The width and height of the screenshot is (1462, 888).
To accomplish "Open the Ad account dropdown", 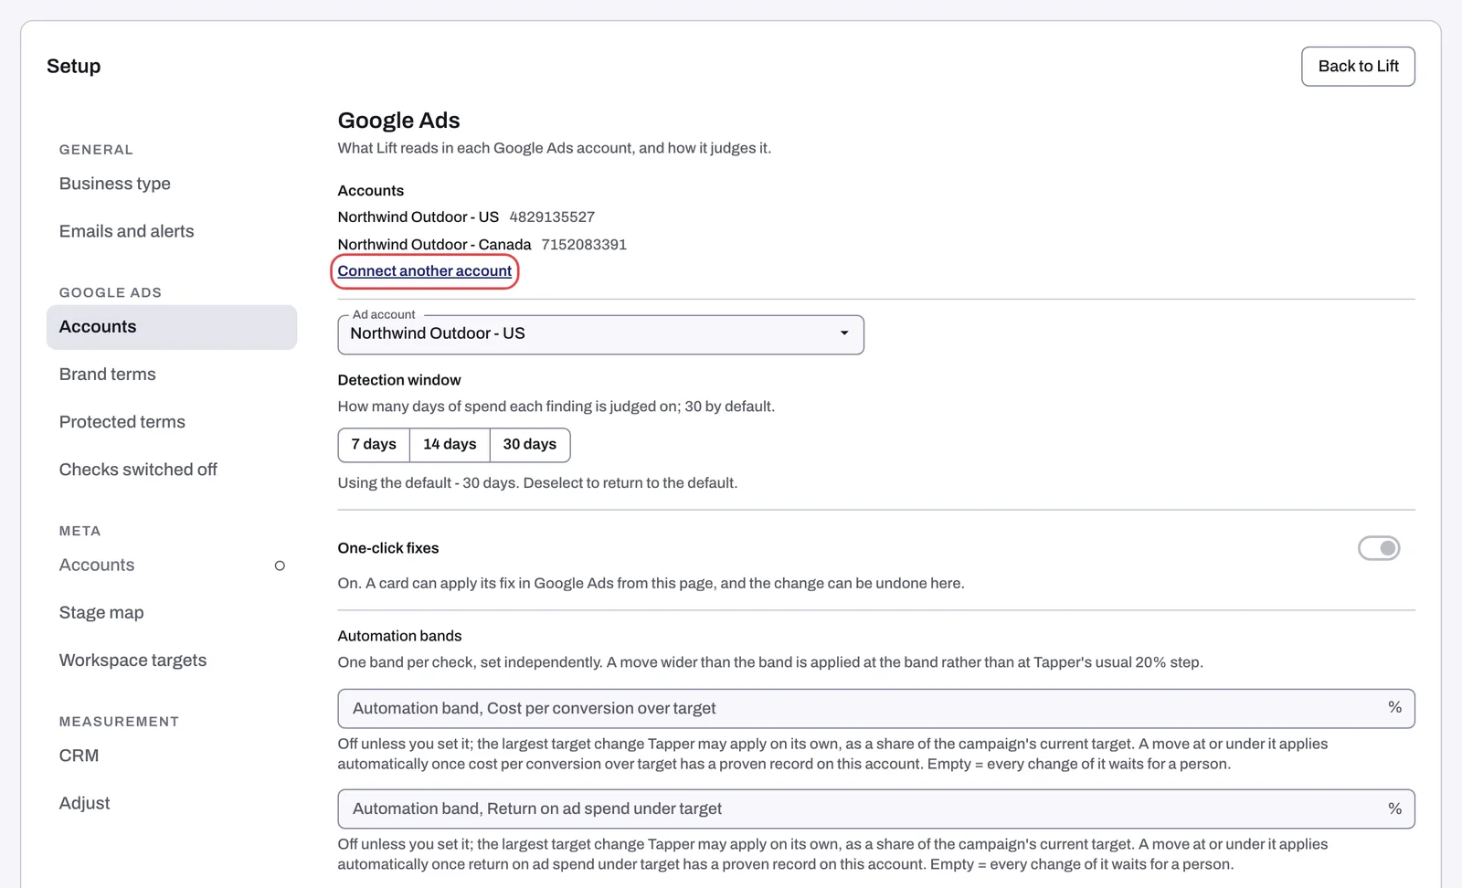I will pyautogui.click(x=600, y=334).
